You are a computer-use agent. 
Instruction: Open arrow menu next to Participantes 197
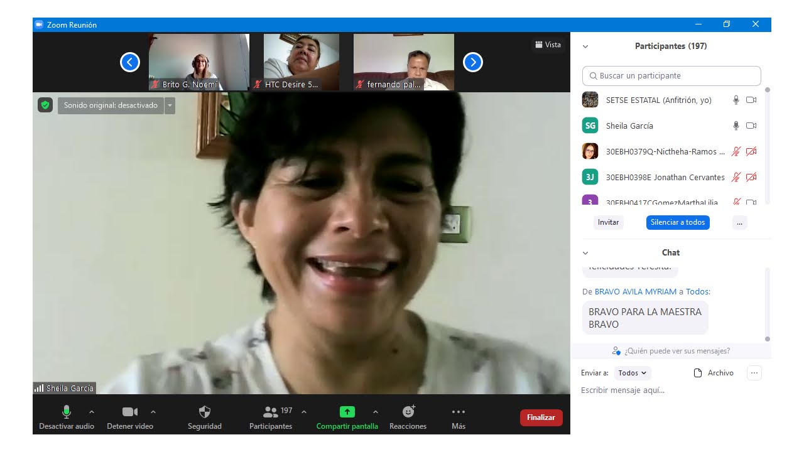(304, 412)
